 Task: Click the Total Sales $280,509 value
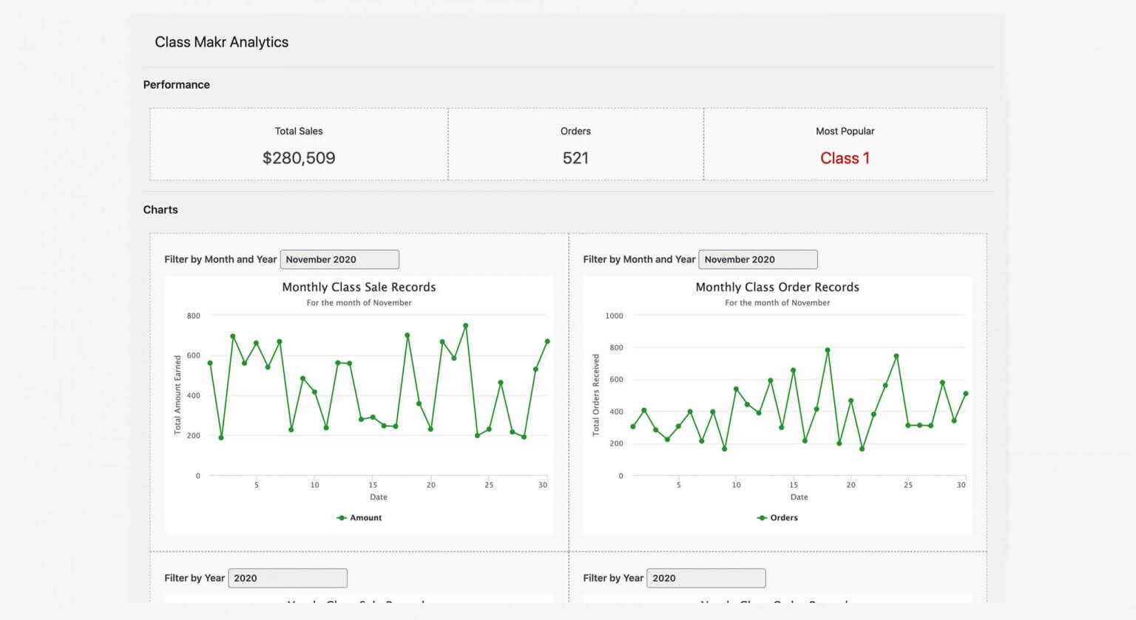tap(299, 158)
